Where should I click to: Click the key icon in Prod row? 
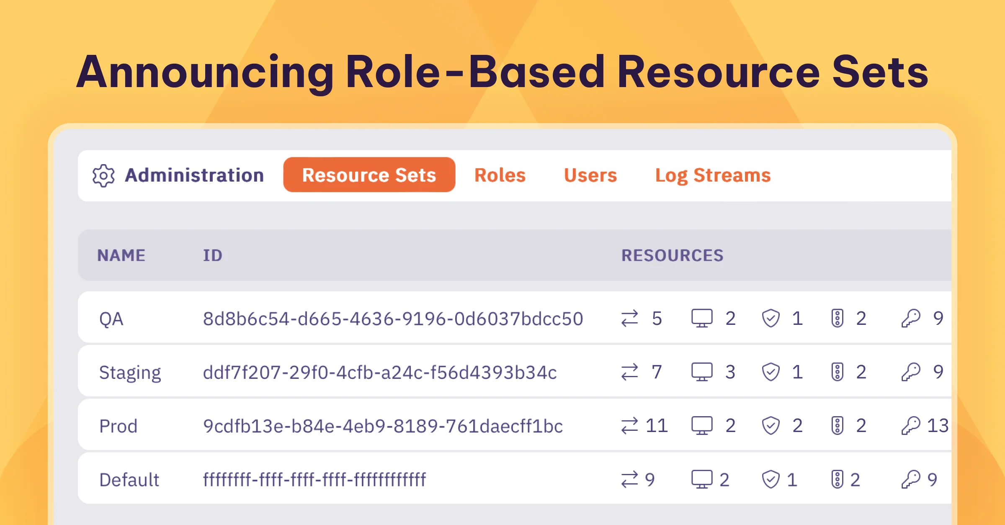click(911, 425)
